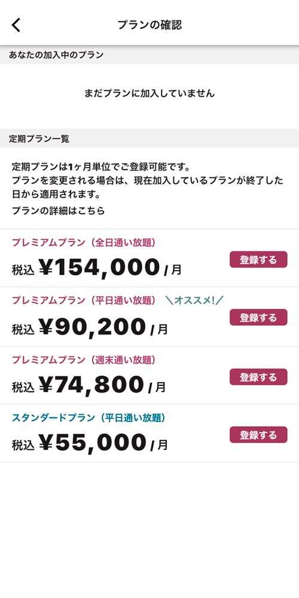Register for the ¥90,200 weekday Premium plan
This screenshot has height=598, width=299.
tap(258, 317)
